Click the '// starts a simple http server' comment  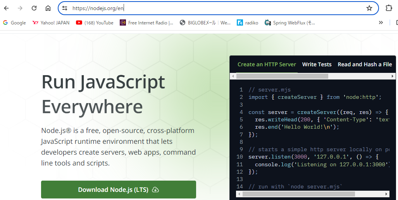319,149
